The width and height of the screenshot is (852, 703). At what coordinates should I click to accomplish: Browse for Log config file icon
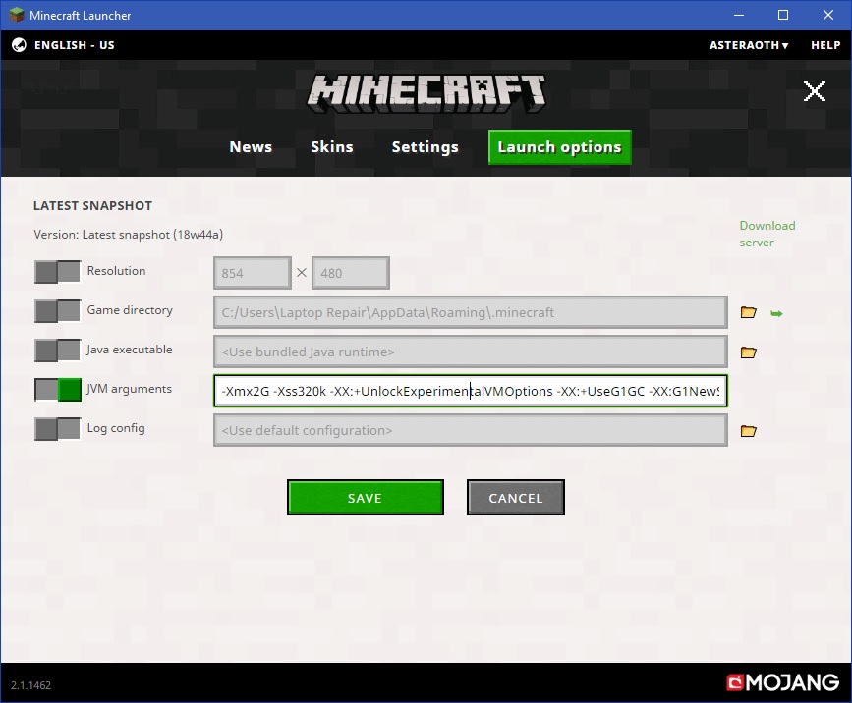[748, 430]
